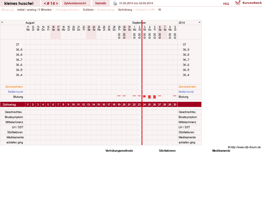Image resolution: width=262 pixels, height=209 pixels.
Task: Expand the chart with the '>' above the left axis
Action: (2, 22)
